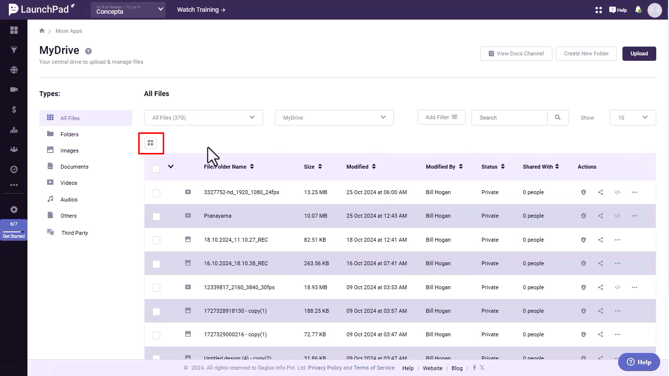Click the Add Filter button
This screenshot has width=669, height=376.
click(x=442, y=117)
